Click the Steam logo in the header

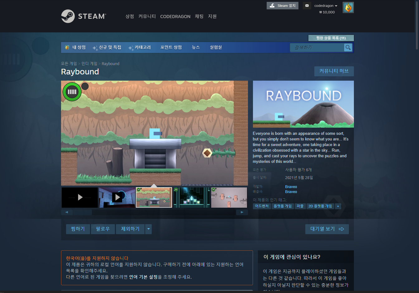click(x=83, y=16)
